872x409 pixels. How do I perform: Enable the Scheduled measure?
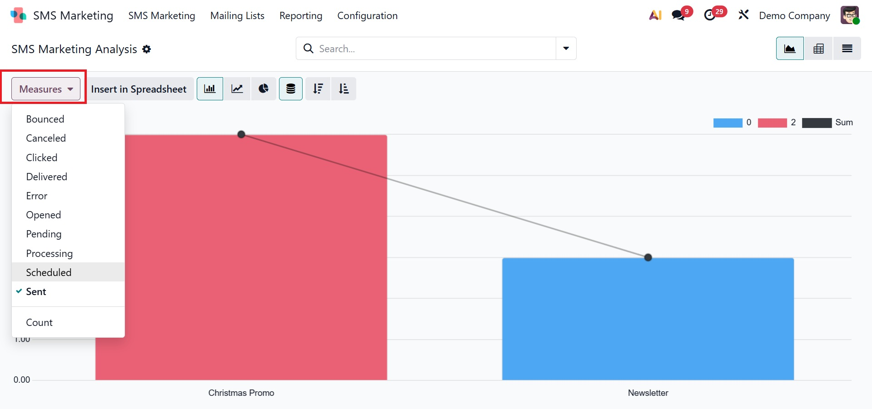point(49,272)
